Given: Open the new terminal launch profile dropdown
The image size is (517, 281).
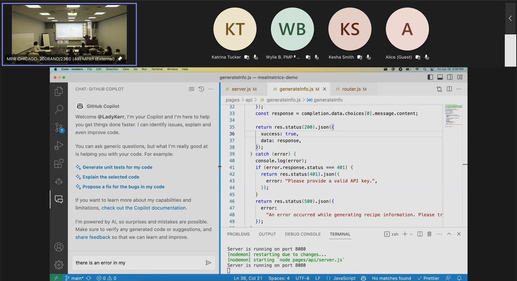Looking at the screenshot, I should 411,234.
